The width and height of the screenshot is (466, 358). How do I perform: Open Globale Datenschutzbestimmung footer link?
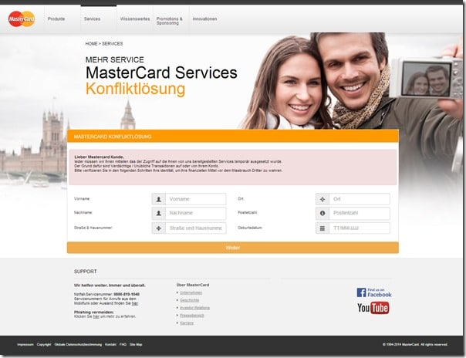tap(78, 345)
